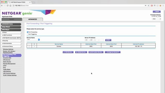165x93 pixels.
Task: Click the Service Name column header
Action: (x=59, y=44)
